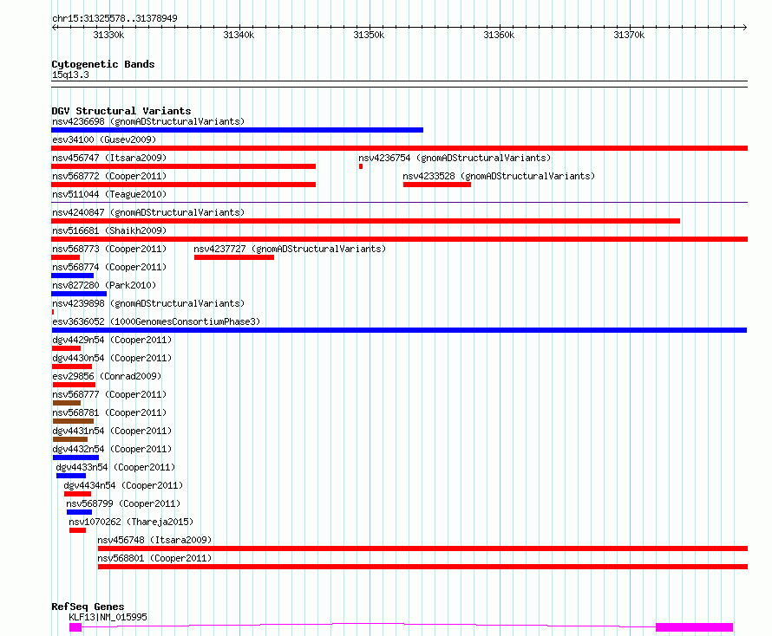Click the esv3636052 1000Genomes label
Image resolution: width=772 pixels, height=636 pixels.
pos(156,321)
